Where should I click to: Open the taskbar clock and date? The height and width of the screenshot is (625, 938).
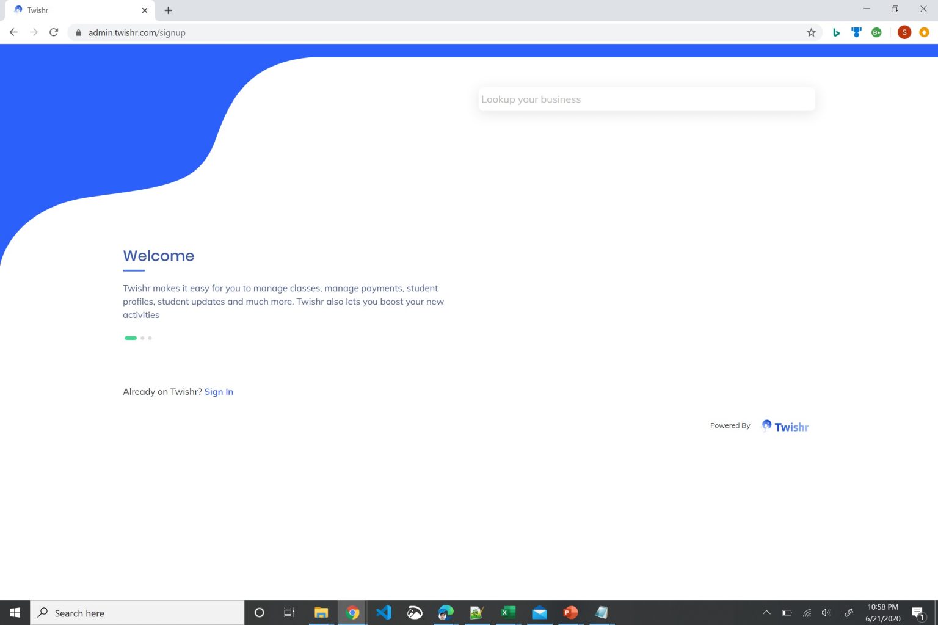883,613
